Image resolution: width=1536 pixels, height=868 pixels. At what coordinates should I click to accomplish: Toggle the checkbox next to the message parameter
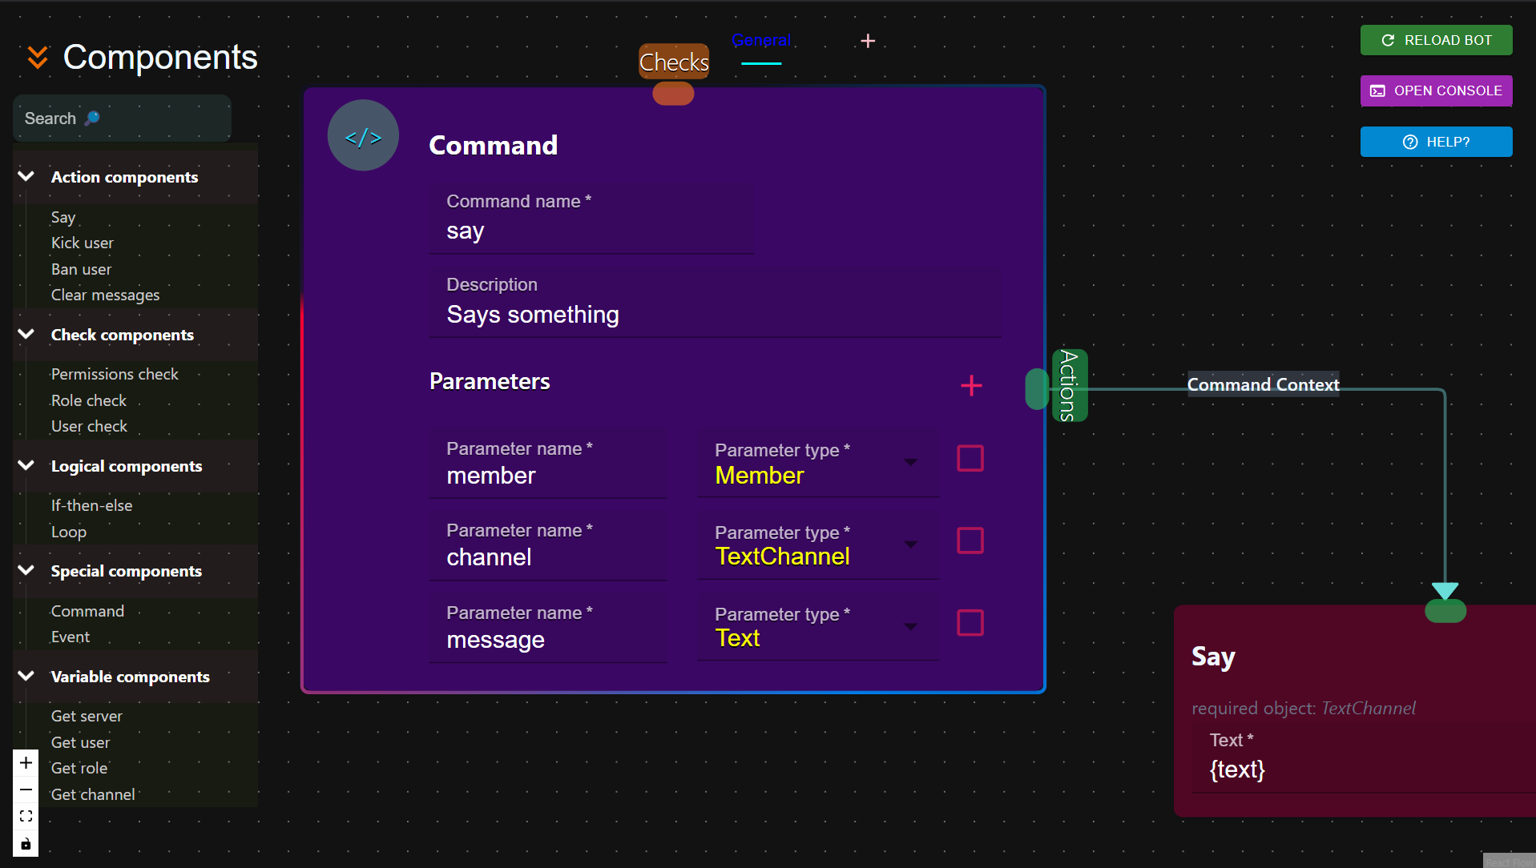[970, 622]
